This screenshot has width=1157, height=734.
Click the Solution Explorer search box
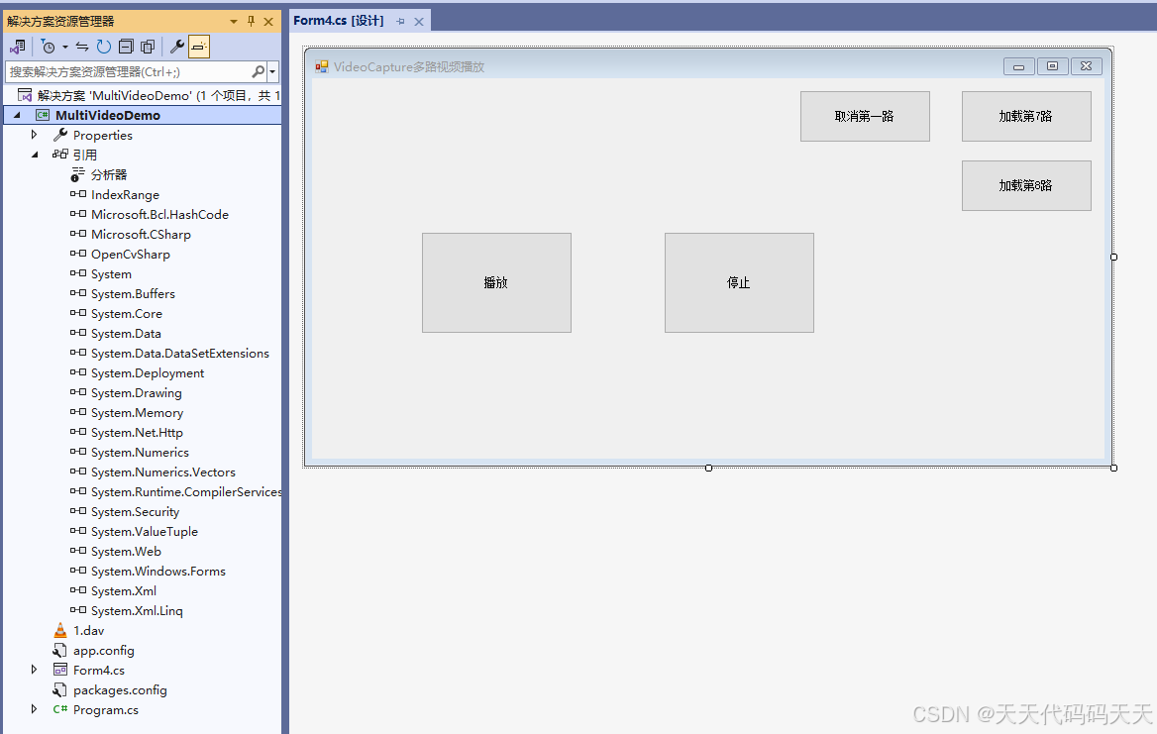[129, 71]
